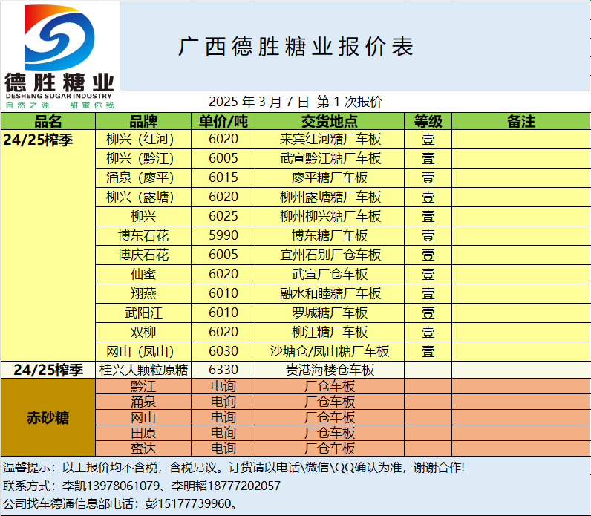This screenshot has height=516, width=591.
Task: Click the 交货地点 header cell
Action: 330,121
